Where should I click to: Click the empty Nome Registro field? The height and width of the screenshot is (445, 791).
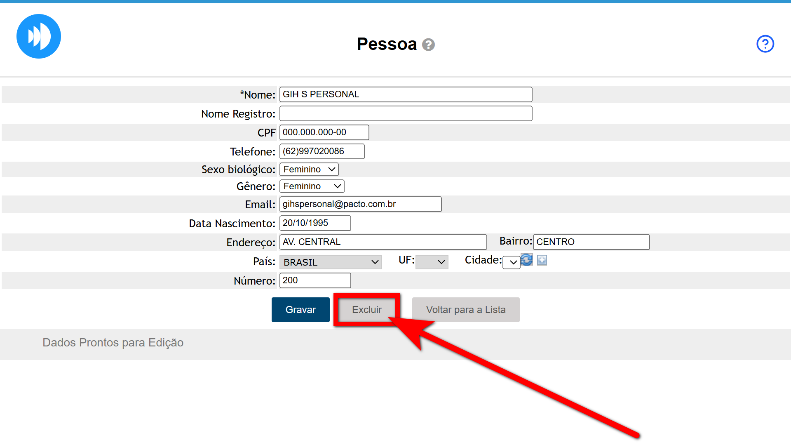(x=406, y=113)
